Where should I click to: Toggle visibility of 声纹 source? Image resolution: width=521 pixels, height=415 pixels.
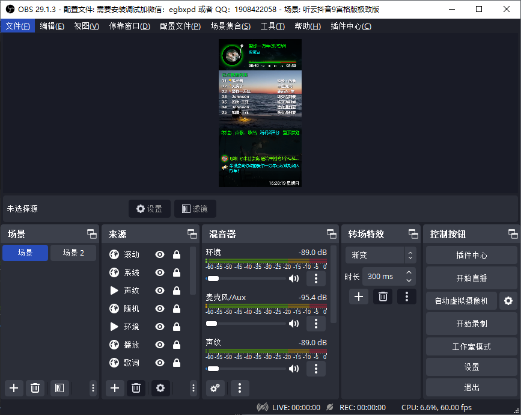point(160,291)
